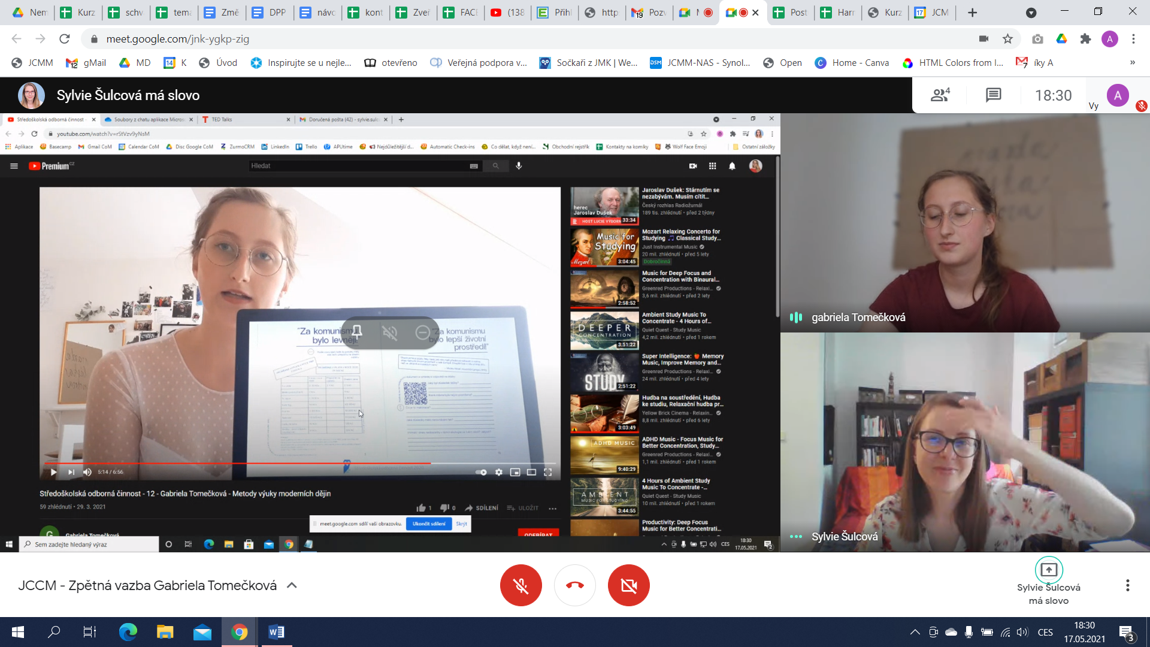This screenshot has width=1150, height=647.
Task: Click the camera permission icon in address bar
Action: [x=983, y=39]
